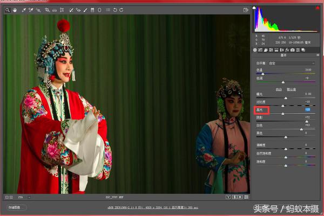Cycle before/after view with Y icon
Image resolution: width=324 pixels, height=216 pixels.
tap(228, 197)
